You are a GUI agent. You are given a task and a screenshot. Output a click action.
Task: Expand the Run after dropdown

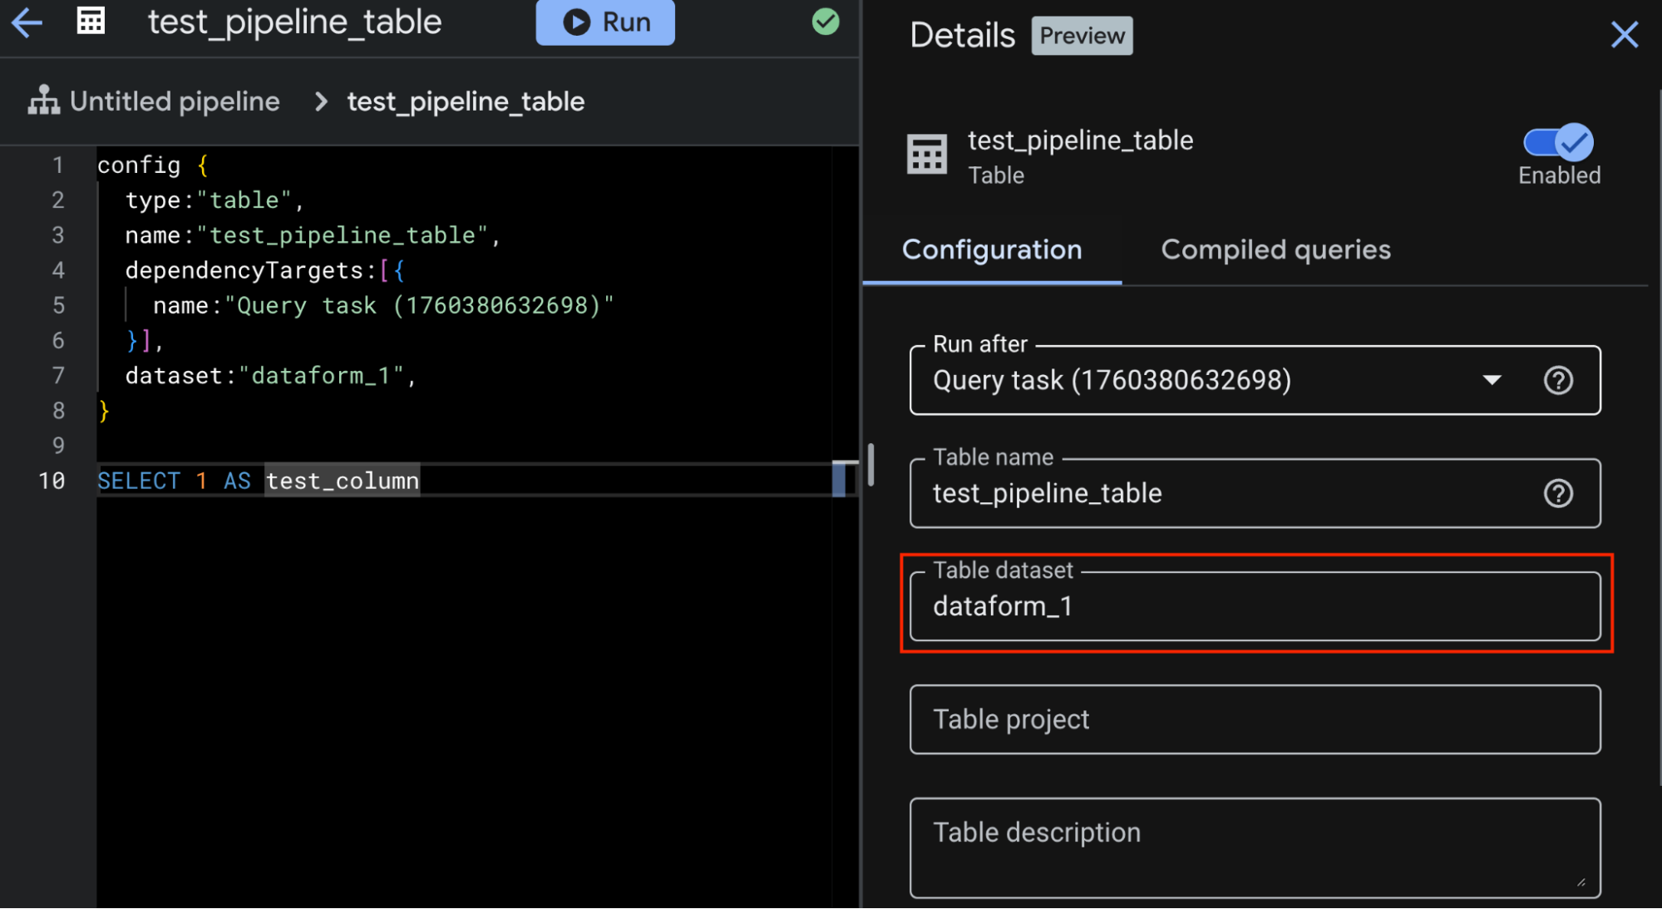click(1492, 381)
